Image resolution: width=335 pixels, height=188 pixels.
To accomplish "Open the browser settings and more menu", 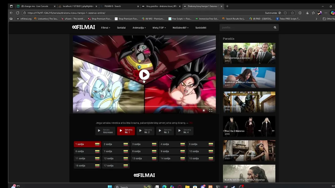I will click(x=326, y=13).
